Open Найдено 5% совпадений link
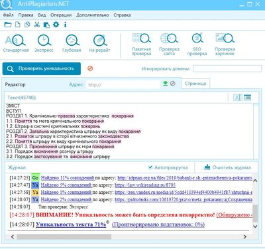The image size is (265, 249). 66,185
